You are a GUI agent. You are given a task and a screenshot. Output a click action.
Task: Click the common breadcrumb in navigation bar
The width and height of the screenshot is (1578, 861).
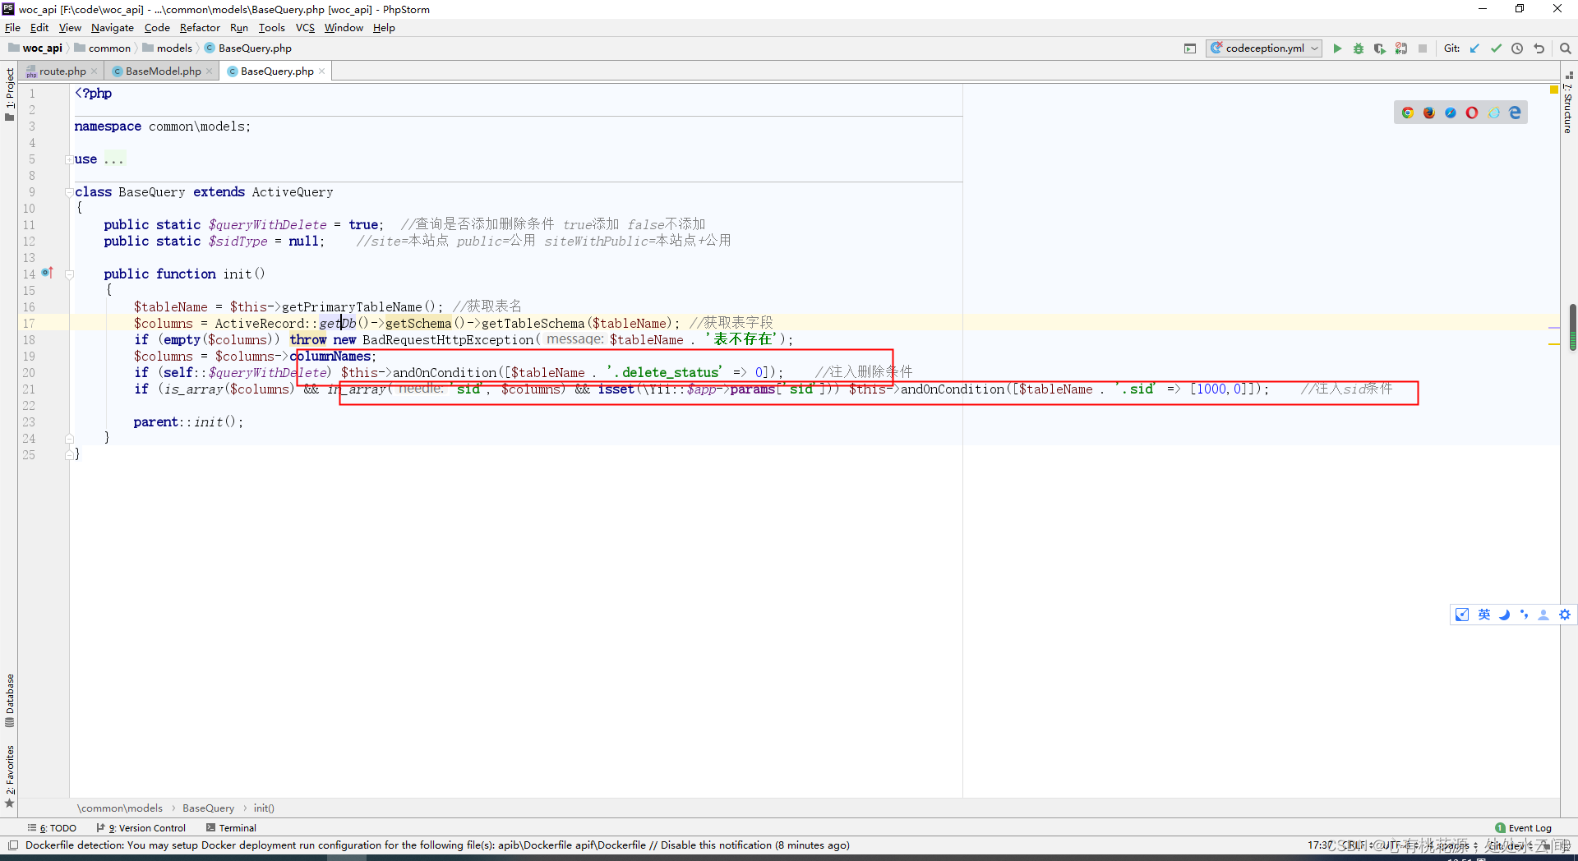103,48
